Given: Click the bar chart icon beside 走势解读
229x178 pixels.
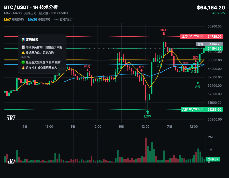Looking at the screenshot, I should [x=23, y=39].
